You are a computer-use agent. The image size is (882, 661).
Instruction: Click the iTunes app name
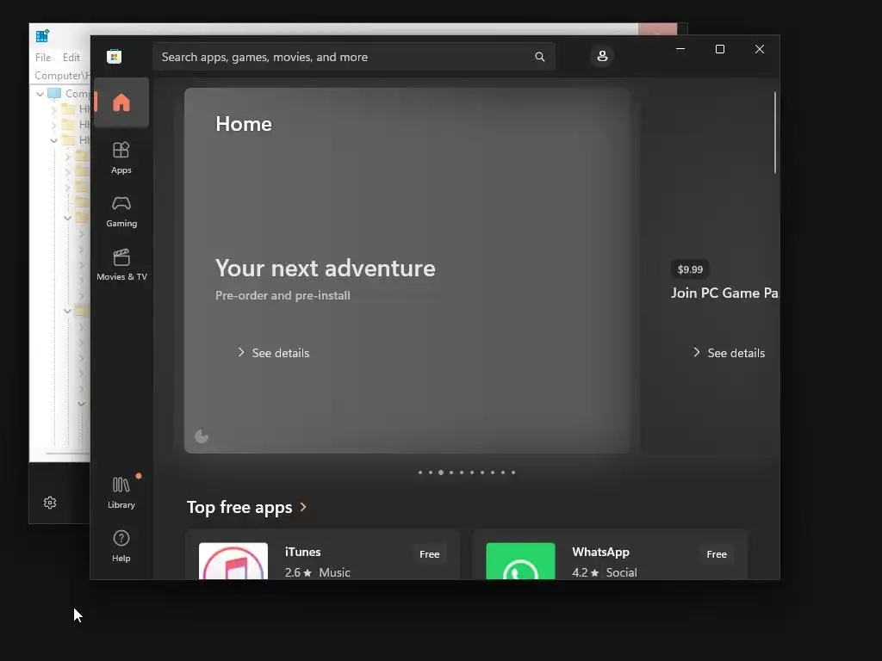coord(302,552)
